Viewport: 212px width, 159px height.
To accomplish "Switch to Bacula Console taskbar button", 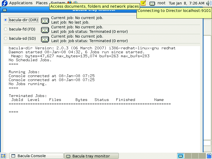I will (x=36, y=156).
